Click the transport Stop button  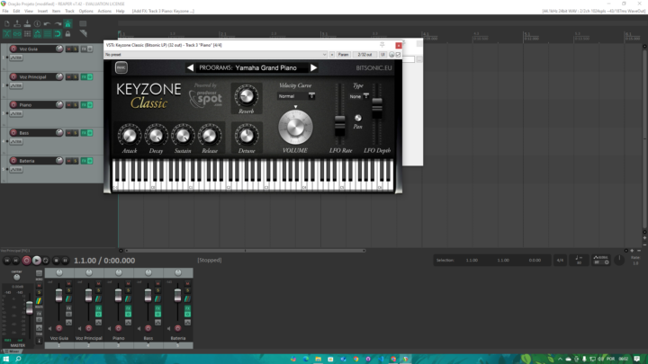[x=56, y=261]
